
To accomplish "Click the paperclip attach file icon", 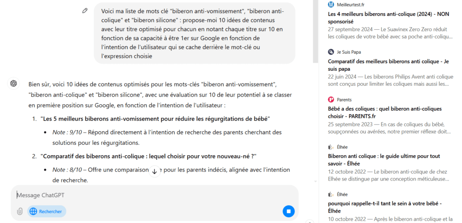I will tap(20, 211).
